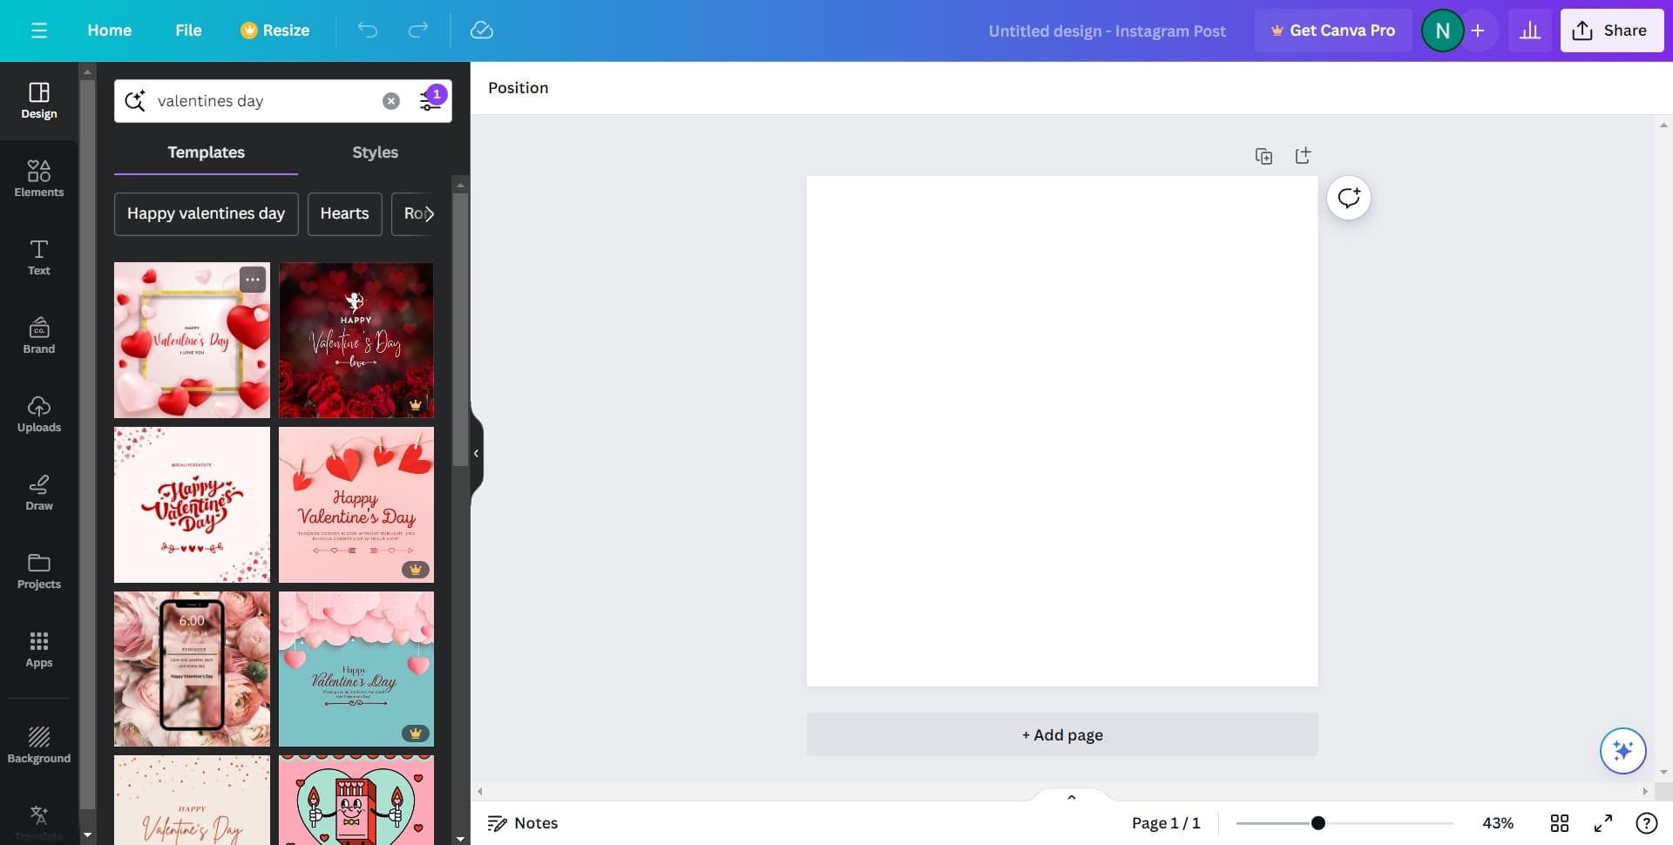Collapse the side panel with arrow handle

coord(476,453)
